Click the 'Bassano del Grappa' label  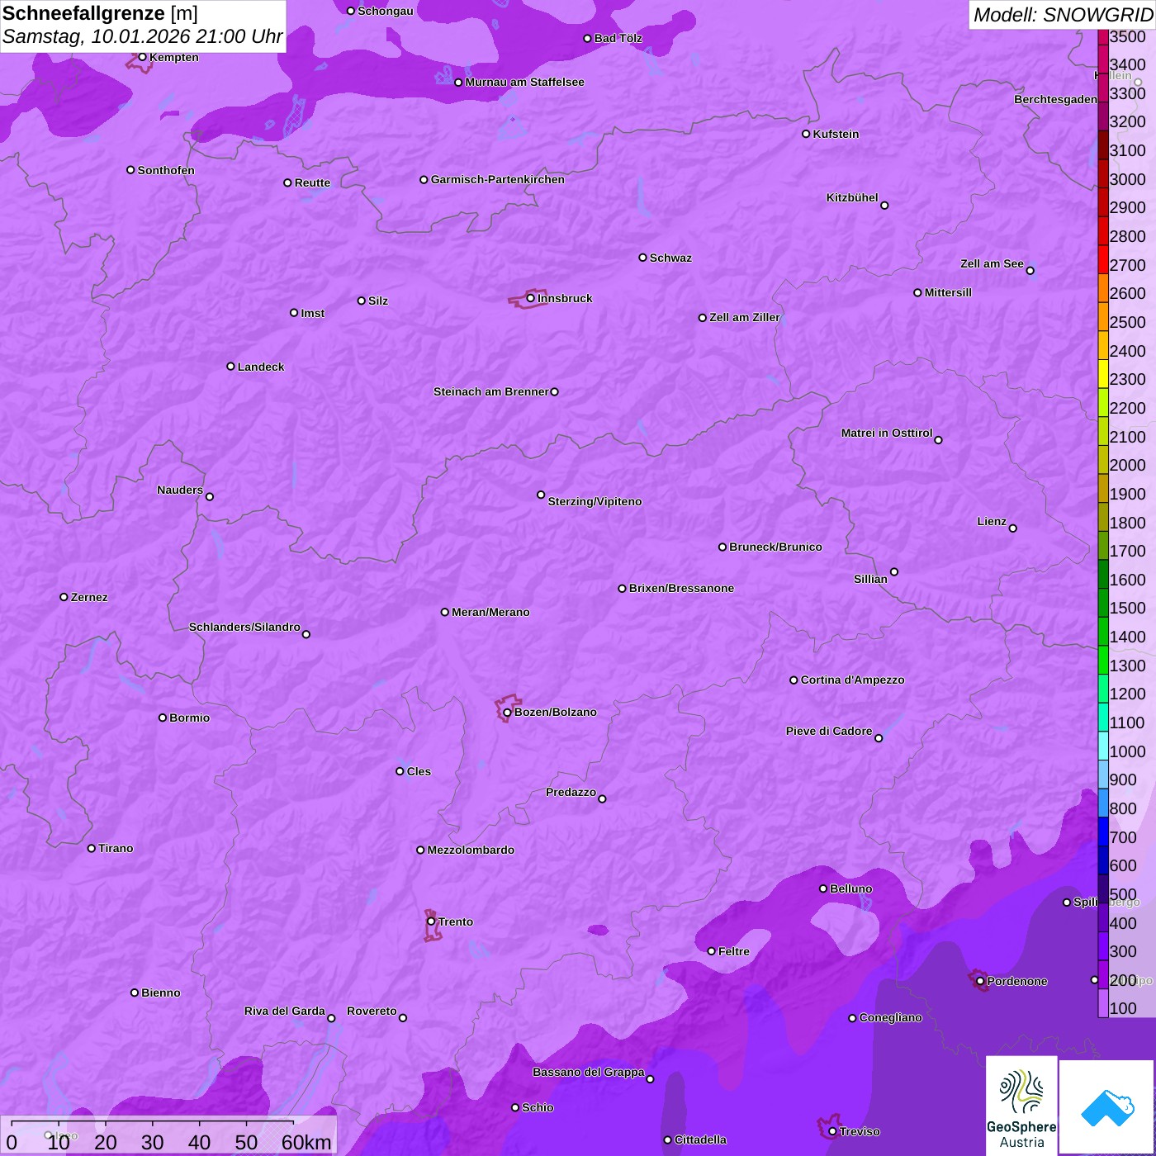(588, 1072)
